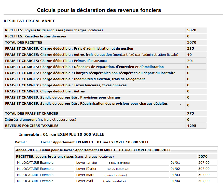Screen dimensions: 223x193
Task: Select the 4295 taxable income value
Action: tap(192, 126)
